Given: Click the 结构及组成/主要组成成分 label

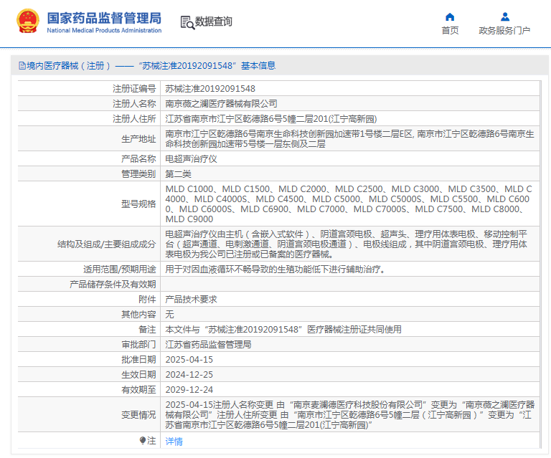Looking at the screenshot, I should pyautogui.click(x=106, y=244).
